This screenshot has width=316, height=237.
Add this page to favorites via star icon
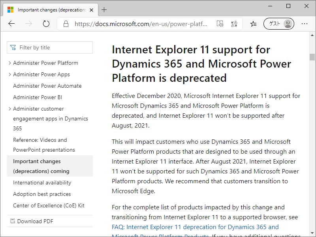click(x=253, y=24)
